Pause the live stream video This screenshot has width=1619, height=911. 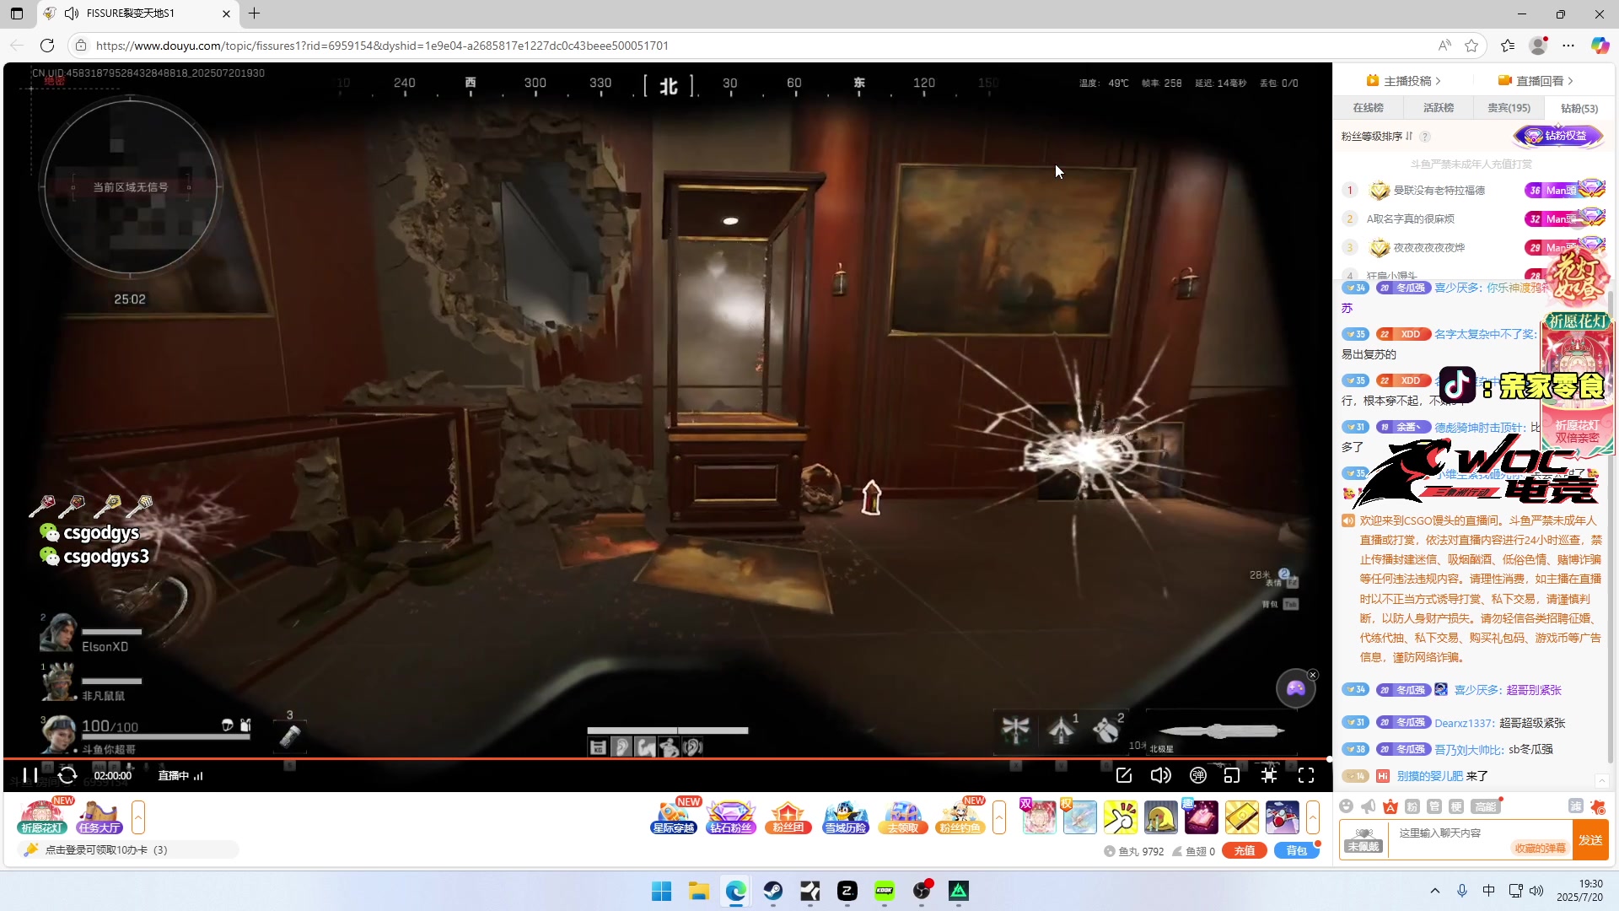(x=30, y=775)
